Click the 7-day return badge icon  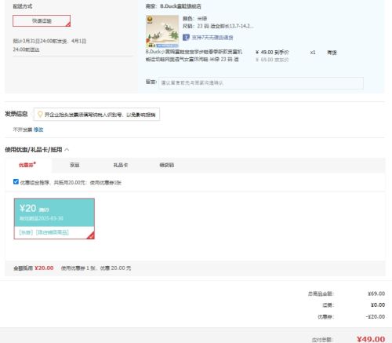pyautogui.click(x=186, y=38)
